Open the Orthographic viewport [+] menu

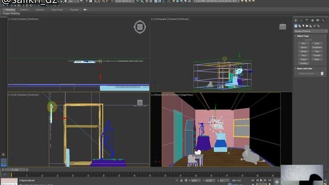point(152,19)
